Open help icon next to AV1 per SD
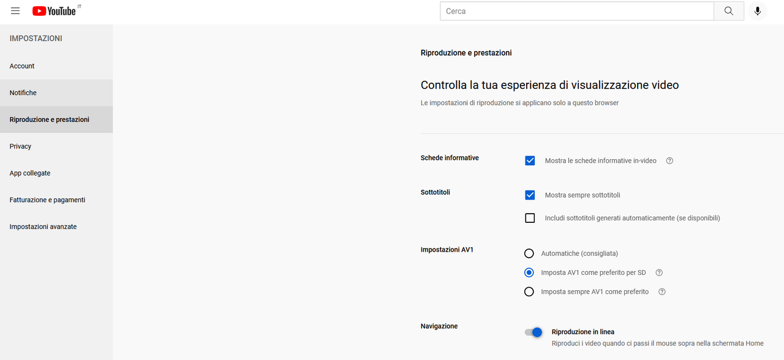Viewport: 784px width, 360px height. 659,272
